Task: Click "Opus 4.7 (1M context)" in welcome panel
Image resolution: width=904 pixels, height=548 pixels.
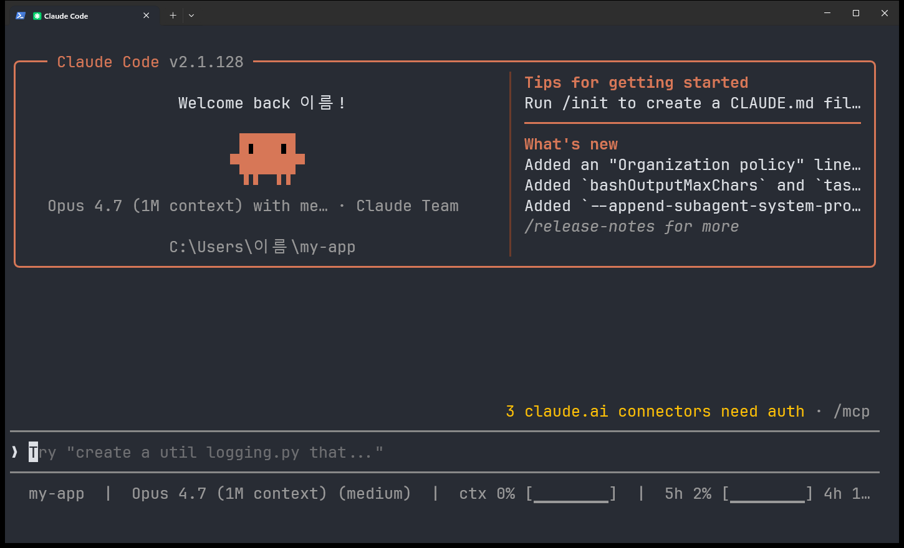Action: point(145,206)
